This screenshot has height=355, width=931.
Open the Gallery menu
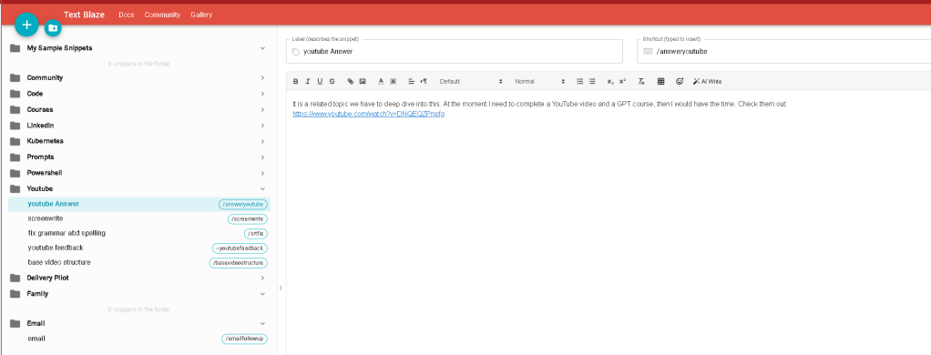[x=201, y=15]
